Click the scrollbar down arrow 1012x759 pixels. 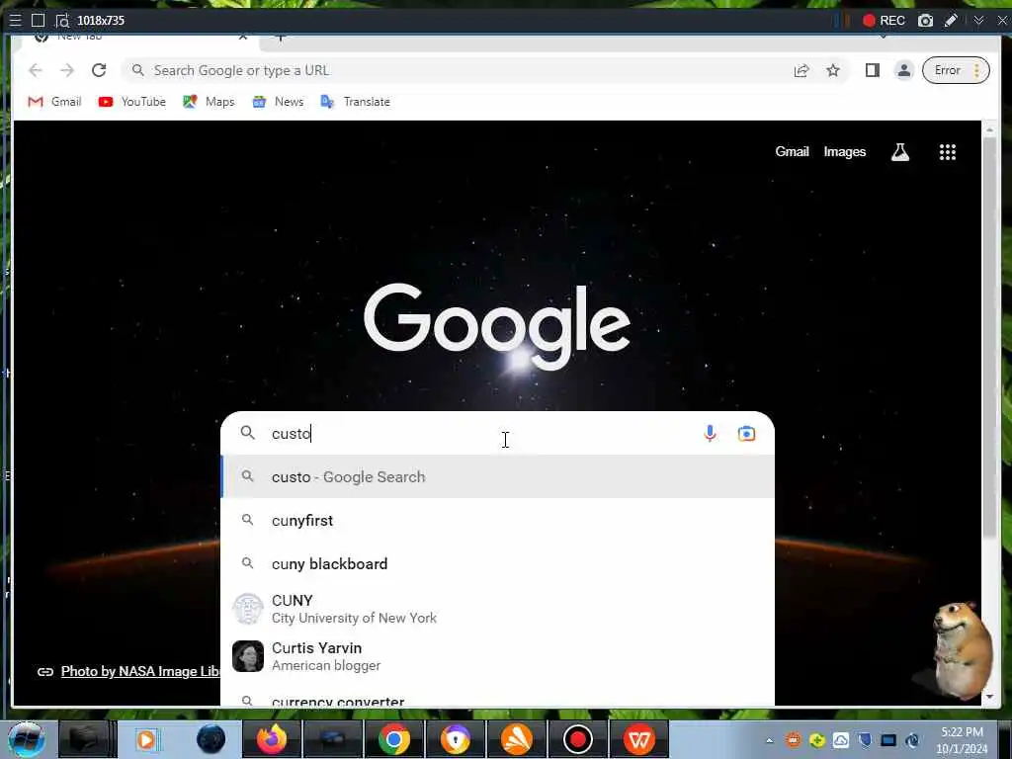[x=989, y=697]
